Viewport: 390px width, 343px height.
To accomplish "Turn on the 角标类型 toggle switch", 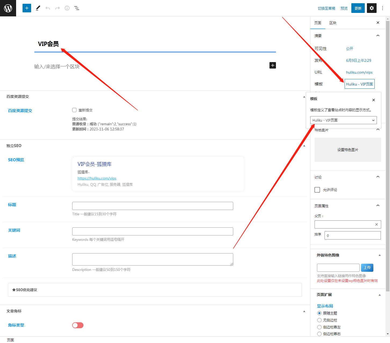I will click(78, 325).
